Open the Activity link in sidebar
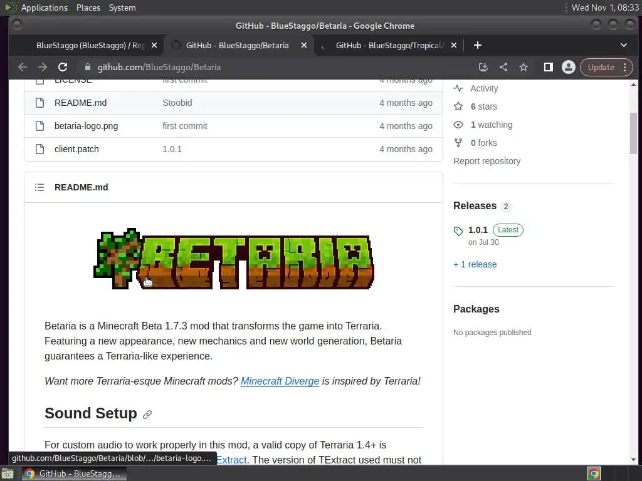Screen dimensions: 642x481 pyautogui.click(x=483, y=88)
